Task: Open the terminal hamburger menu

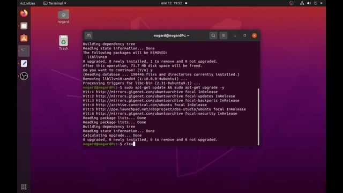Action: 223,35
